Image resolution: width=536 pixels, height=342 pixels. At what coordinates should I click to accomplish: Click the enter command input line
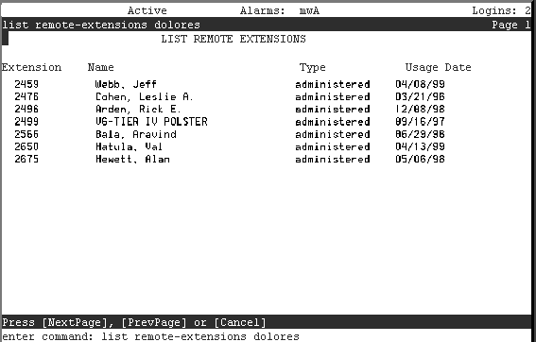pos(150,336)
